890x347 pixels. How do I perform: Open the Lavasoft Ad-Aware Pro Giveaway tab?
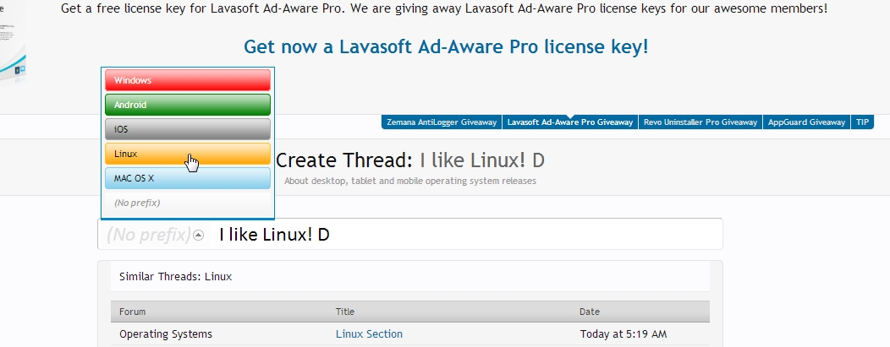coord(570,122)
